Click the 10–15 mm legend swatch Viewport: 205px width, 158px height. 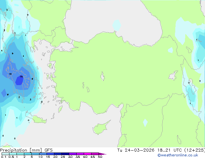[x=43, y=154]
